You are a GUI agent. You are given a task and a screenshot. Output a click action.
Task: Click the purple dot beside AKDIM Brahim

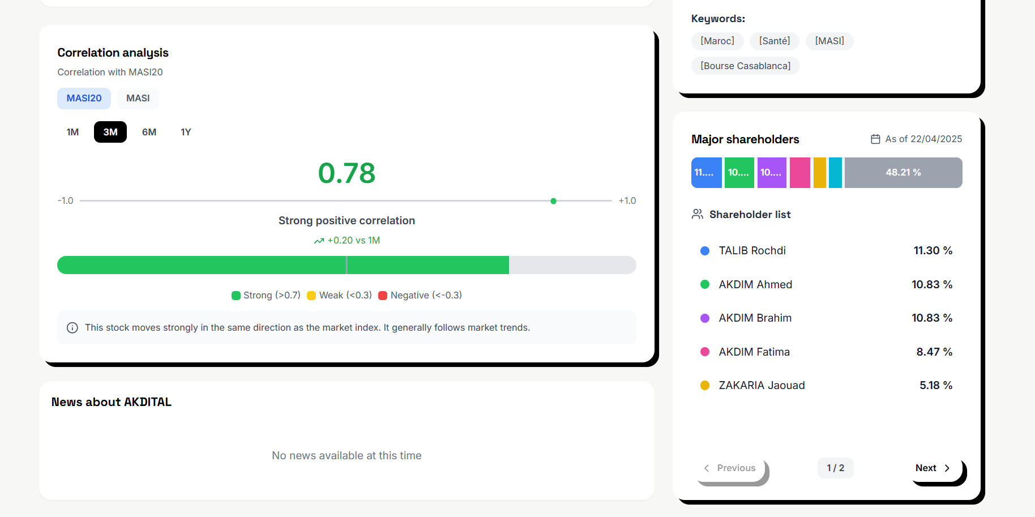[x=705, y=318]
